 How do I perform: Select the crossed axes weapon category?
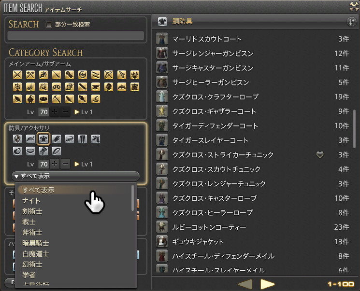pyautogui.click(x=30, y=75)
